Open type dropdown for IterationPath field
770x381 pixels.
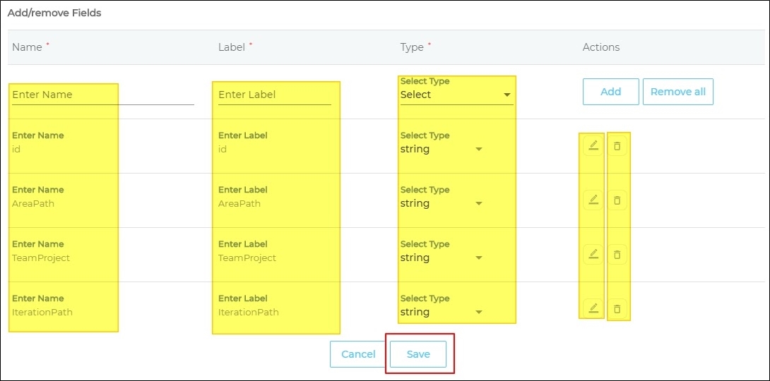click(442, 312)
